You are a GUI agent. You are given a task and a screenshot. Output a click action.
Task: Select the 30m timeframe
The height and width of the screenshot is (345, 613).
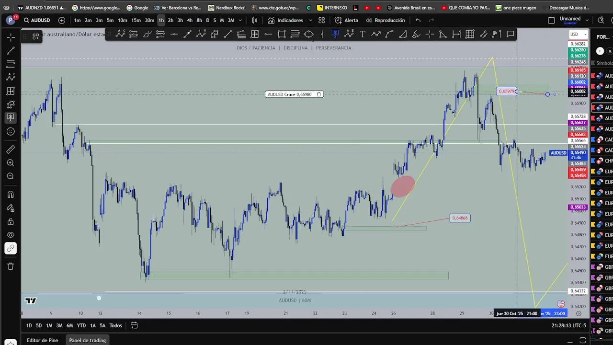[149, 20]
